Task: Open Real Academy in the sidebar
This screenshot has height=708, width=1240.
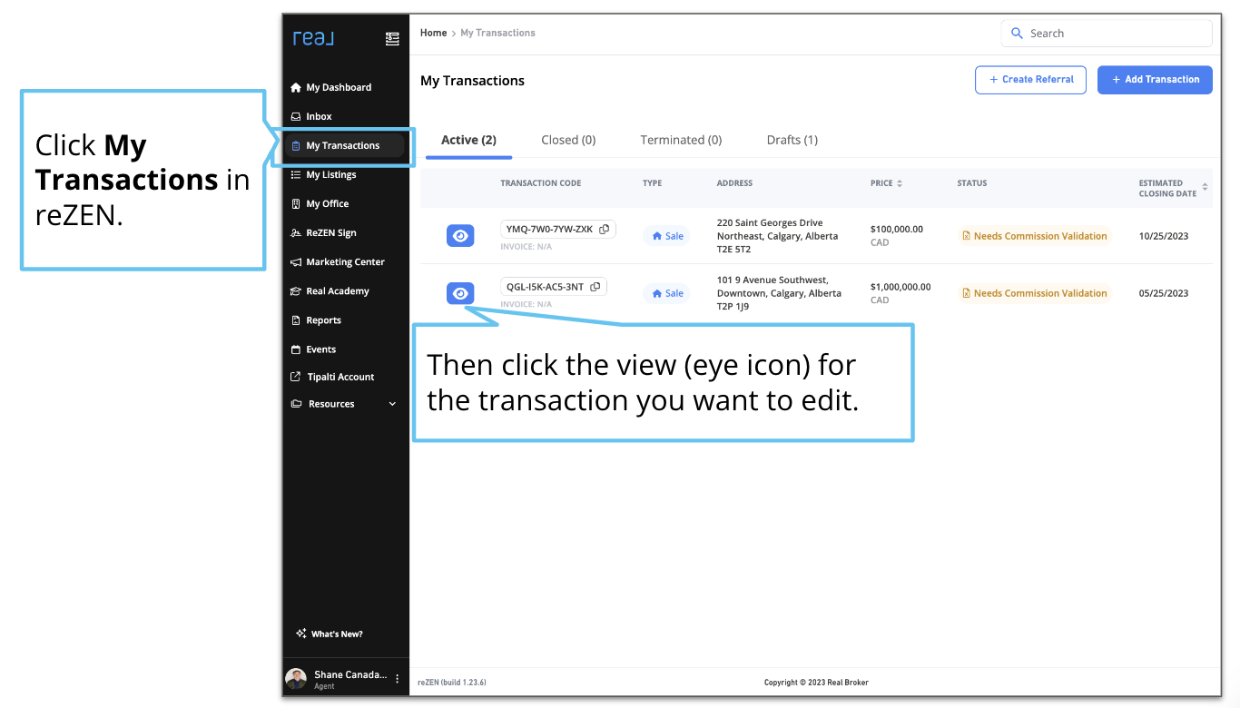Action: 337,290
